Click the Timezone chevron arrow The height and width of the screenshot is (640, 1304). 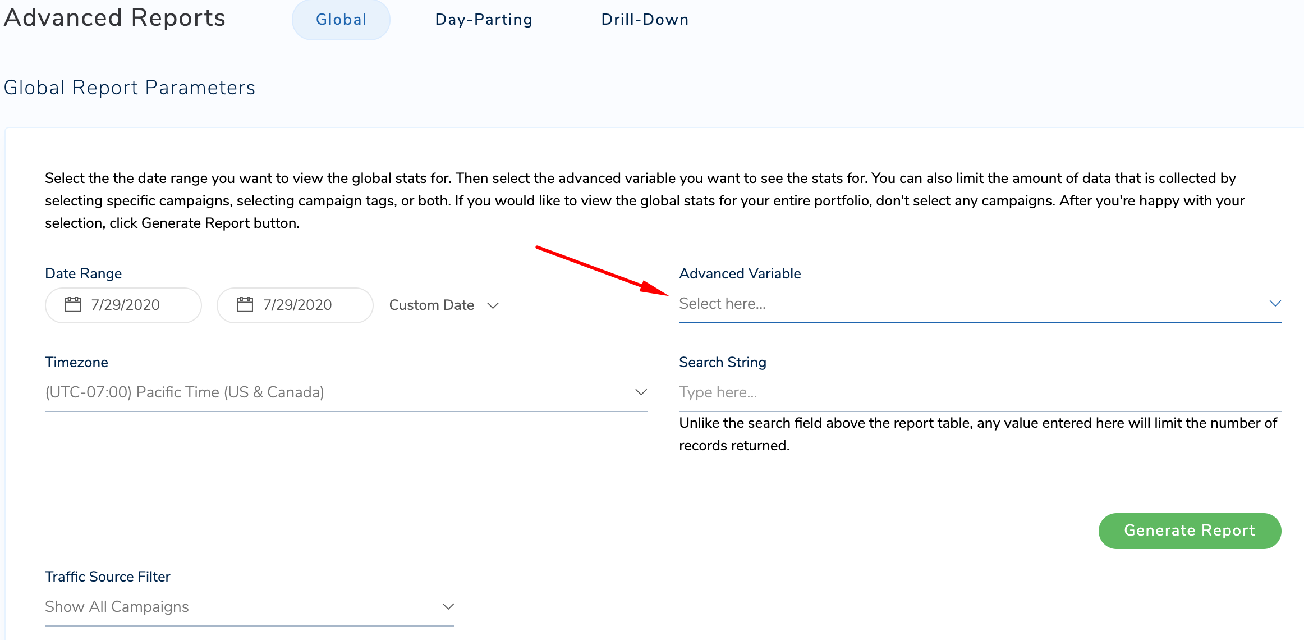pos(641,392)
